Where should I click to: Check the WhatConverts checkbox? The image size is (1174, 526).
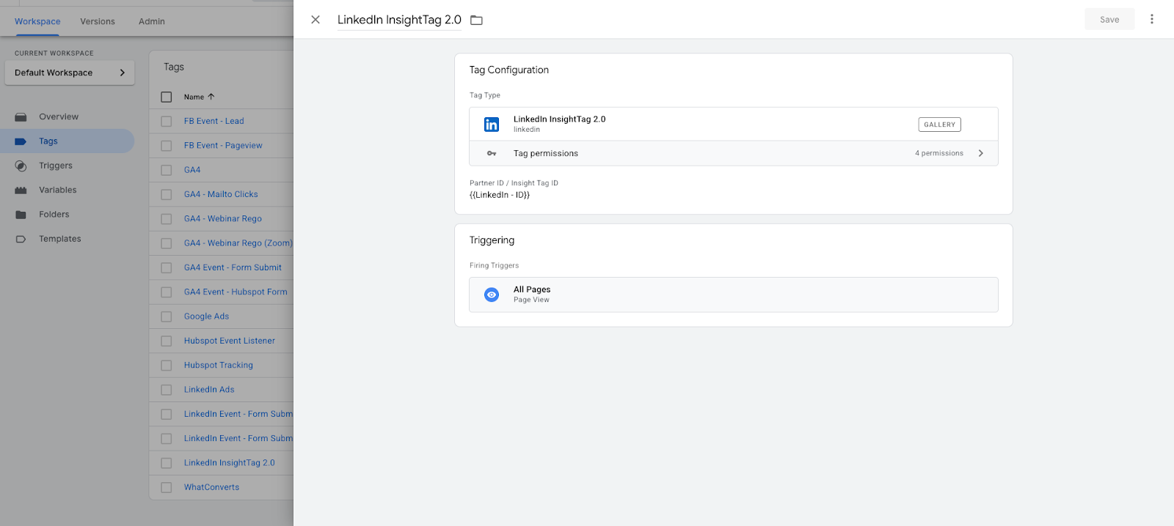[x=167, y=487]
